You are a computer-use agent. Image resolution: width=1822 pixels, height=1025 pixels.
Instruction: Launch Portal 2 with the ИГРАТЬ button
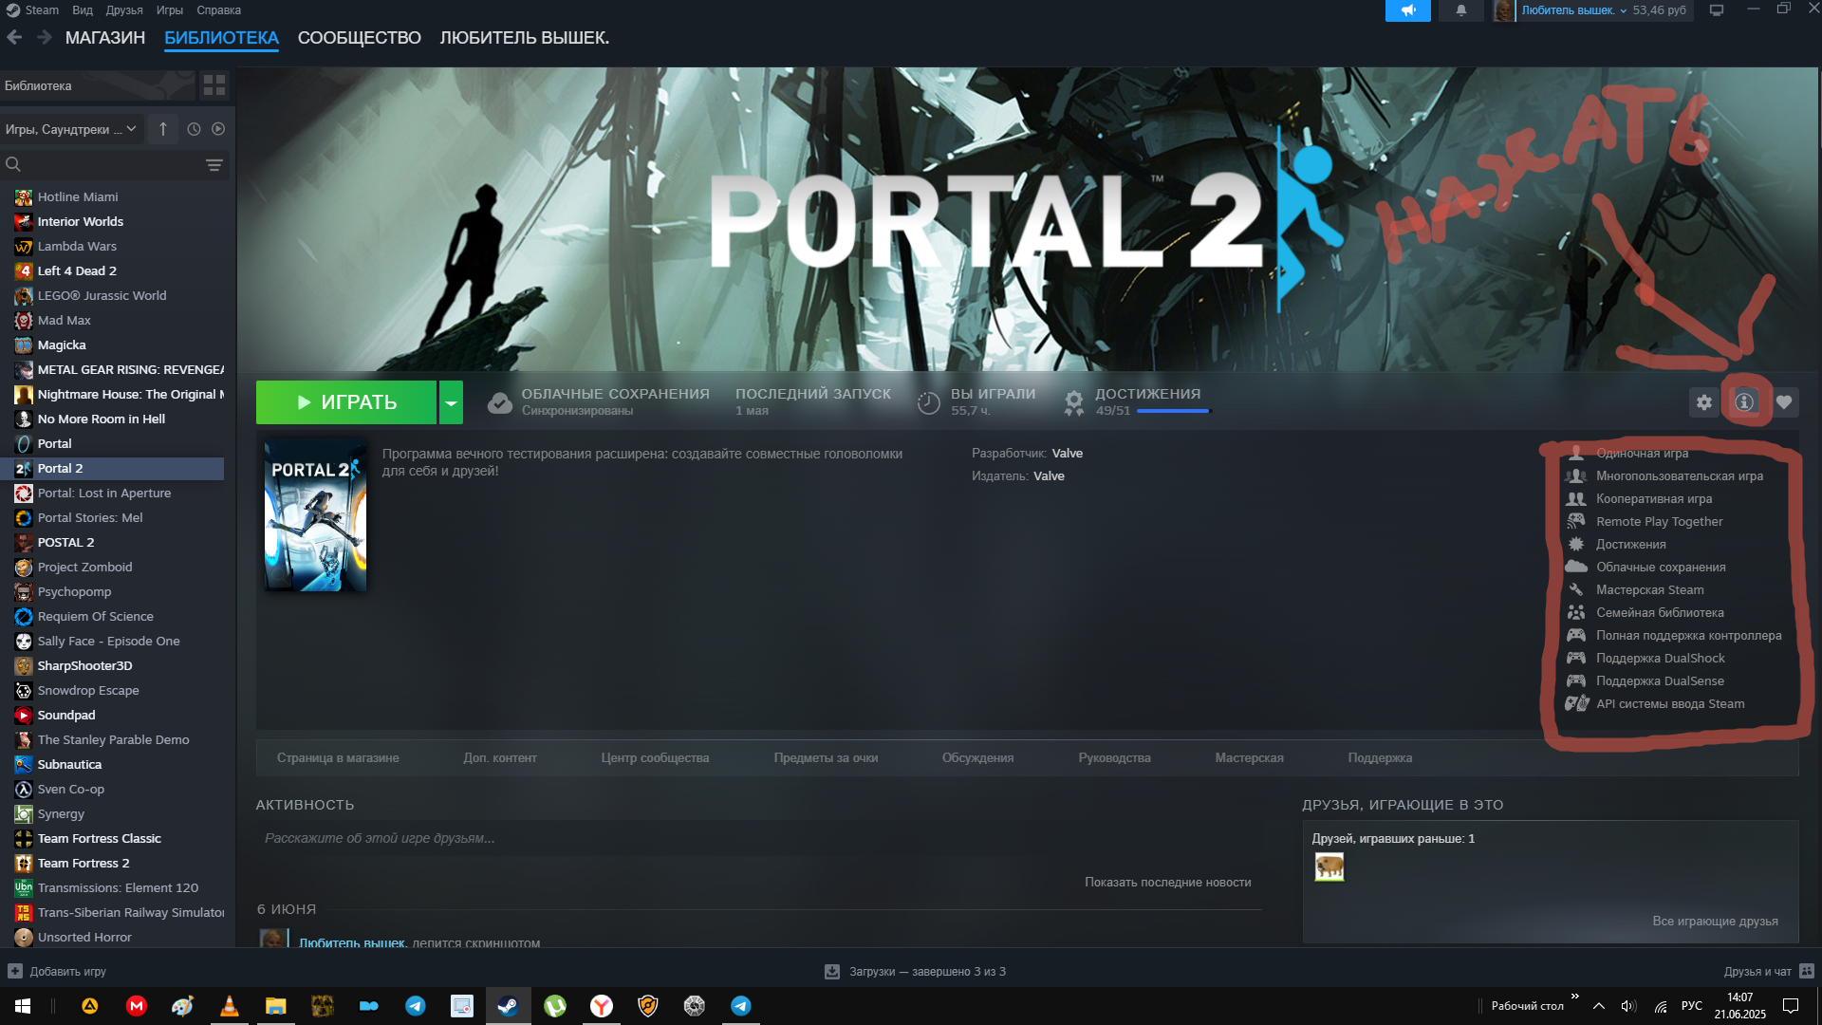pos(346,402)
